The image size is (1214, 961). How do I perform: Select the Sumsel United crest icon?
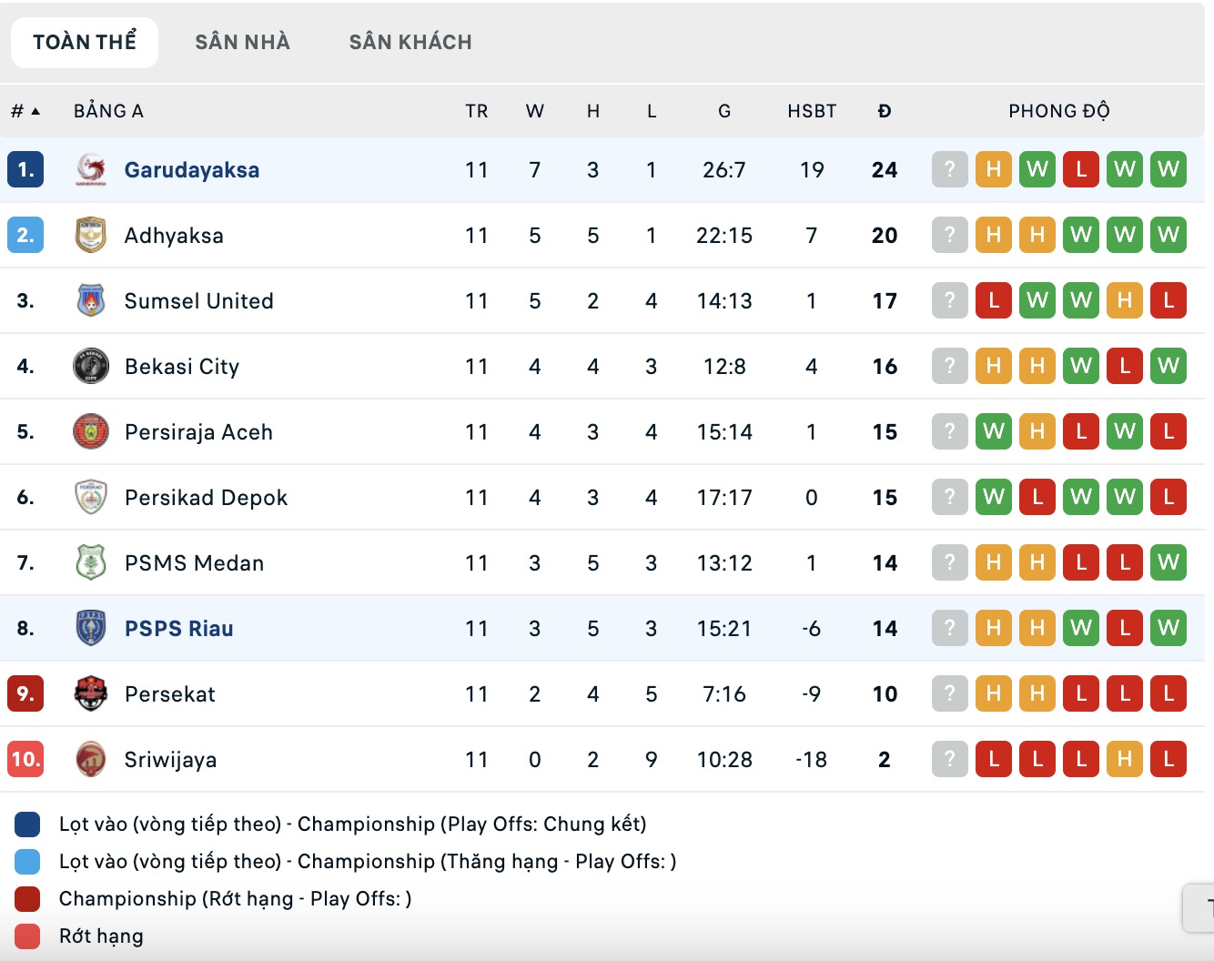90,300
